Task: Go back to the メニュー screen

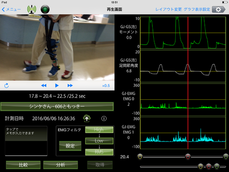Action: pos(11,9)
